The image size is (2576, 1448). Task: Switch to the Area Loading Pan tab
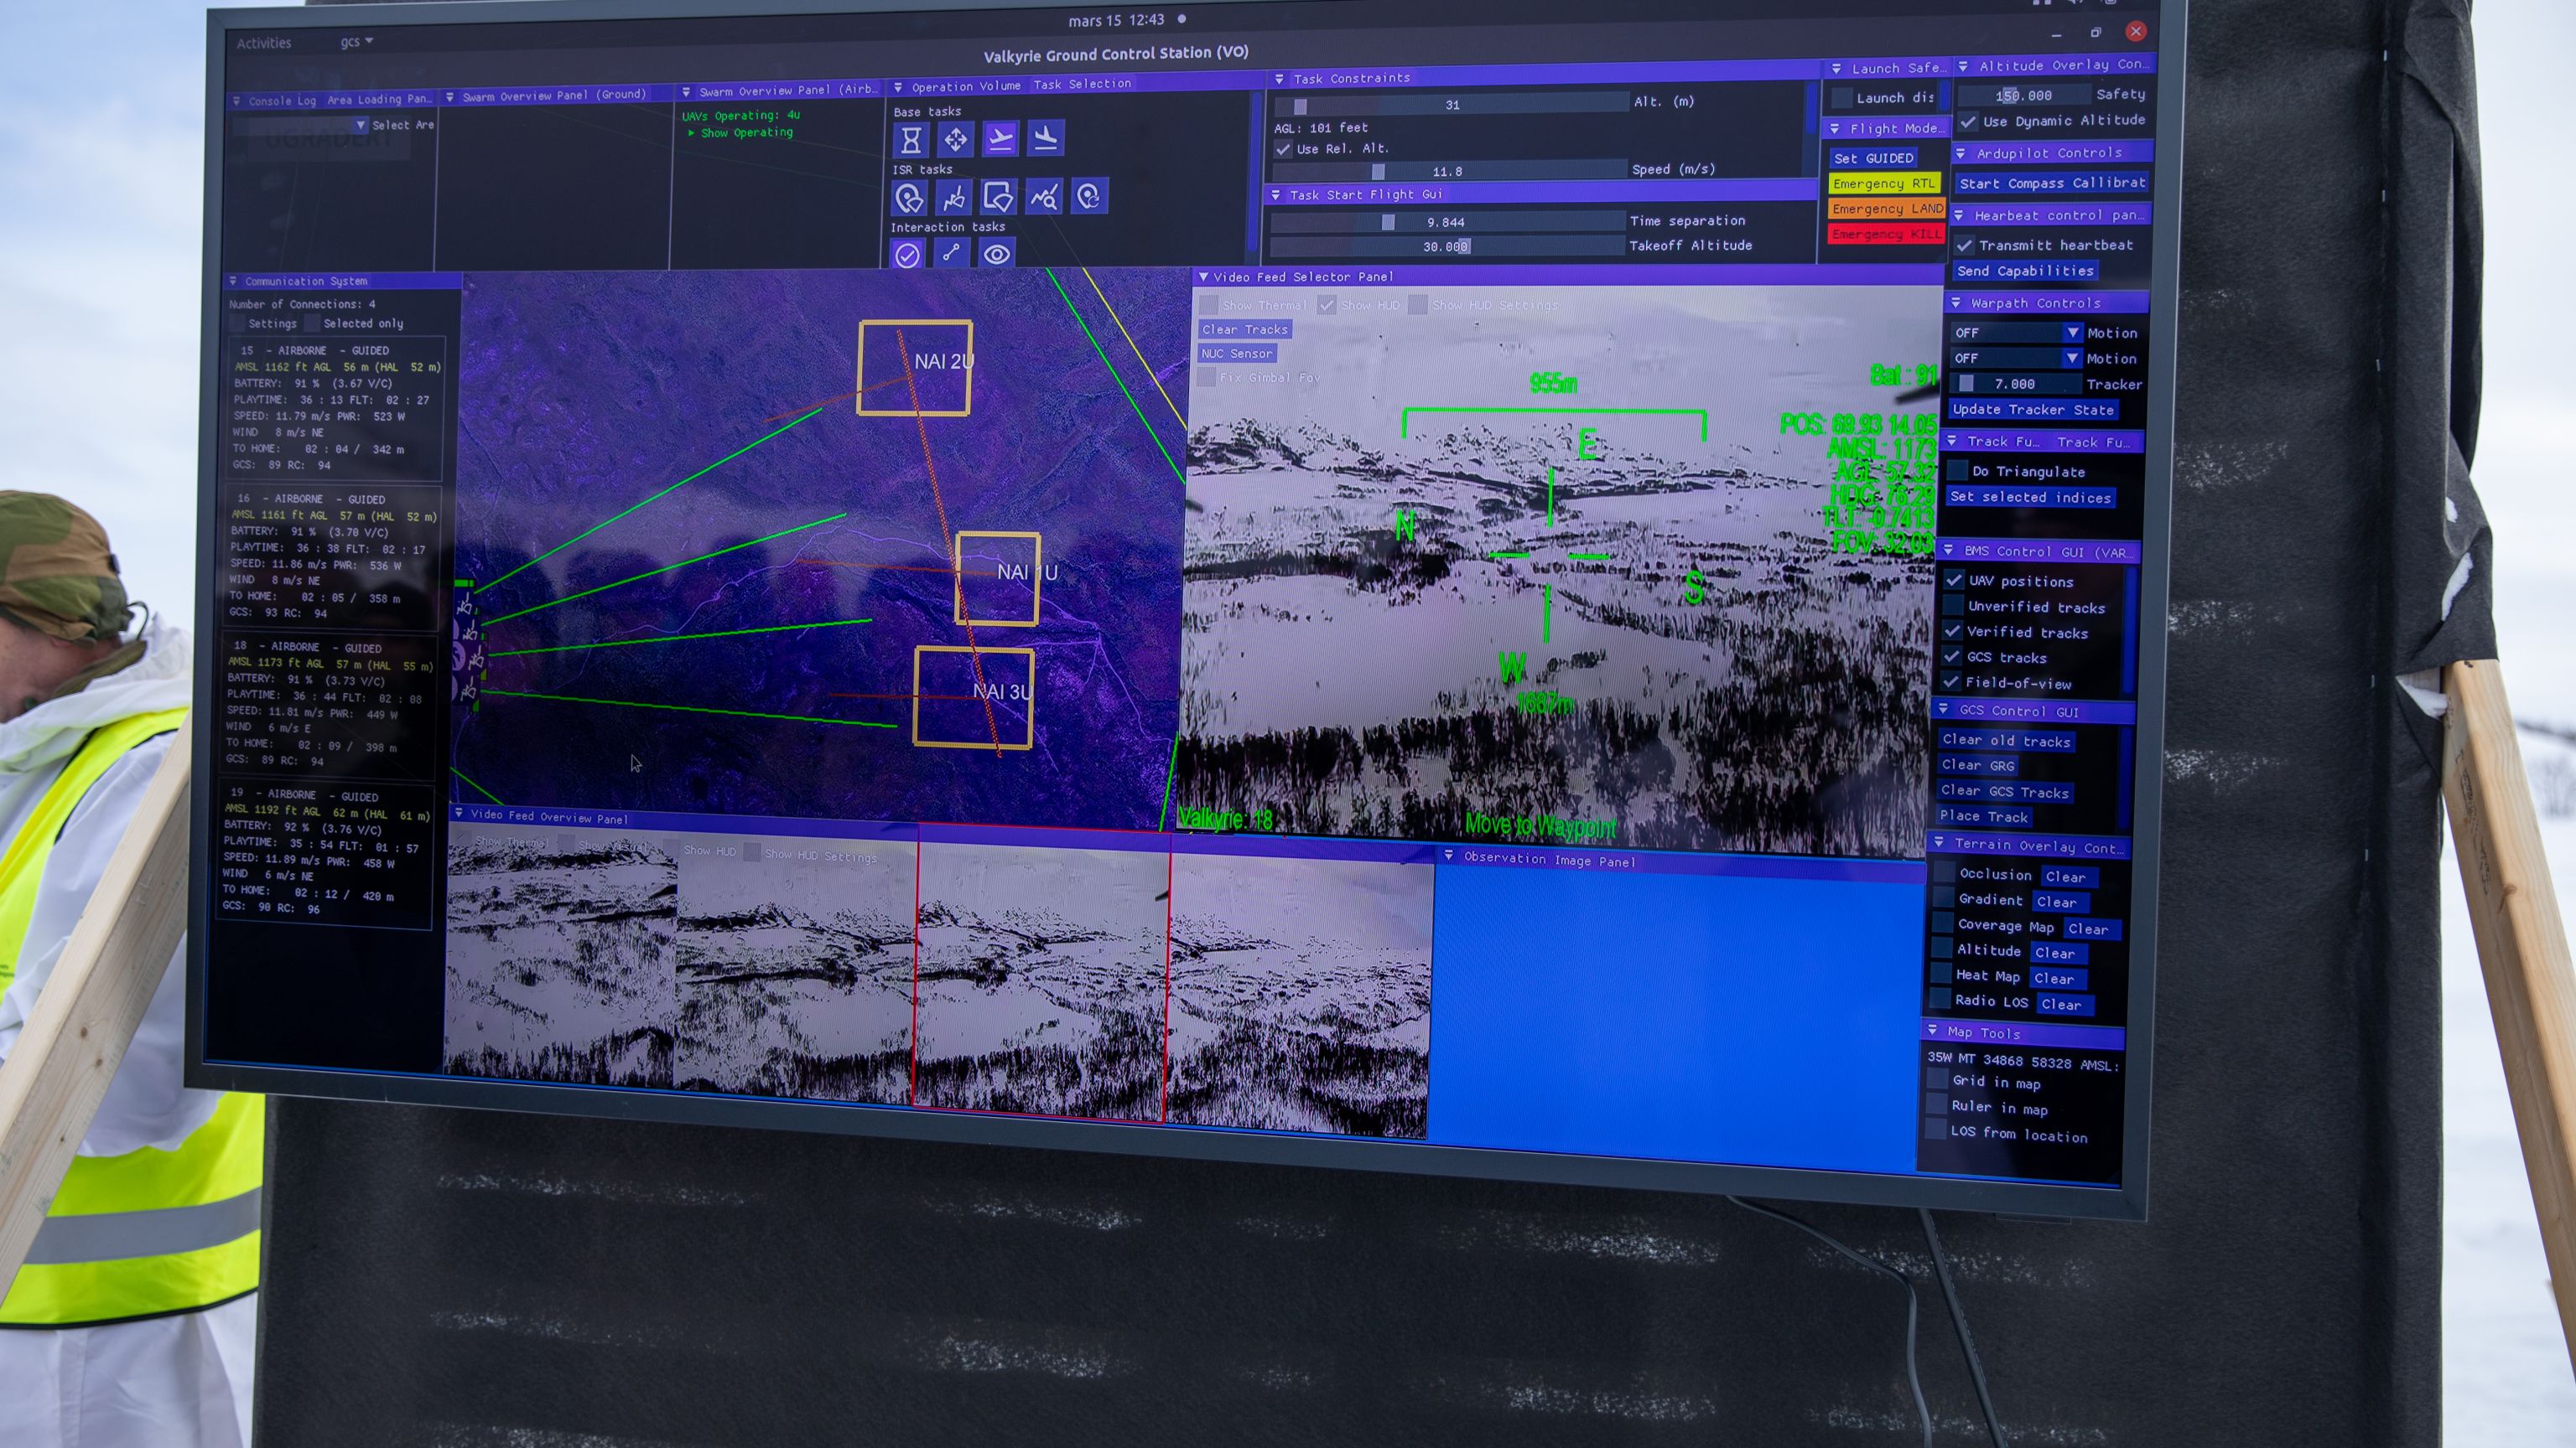coord(380,99)
